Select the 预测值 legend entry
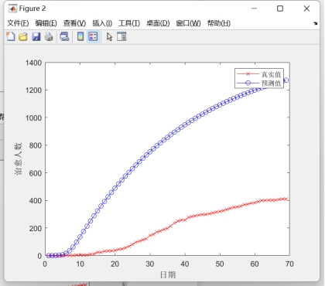The width and height of the screenshot is (325, 286). (258, 83)
